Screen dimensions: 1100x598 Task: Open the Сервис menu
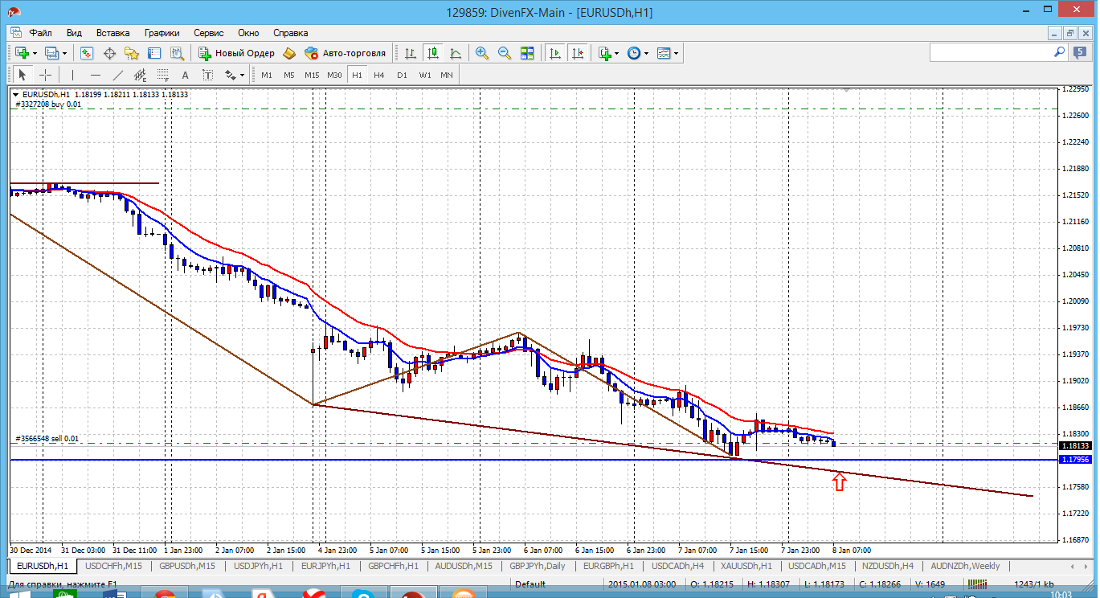208,33
